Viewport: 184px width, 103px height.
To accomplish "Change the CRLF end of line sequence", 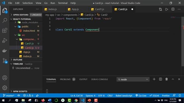I will 110,96.
